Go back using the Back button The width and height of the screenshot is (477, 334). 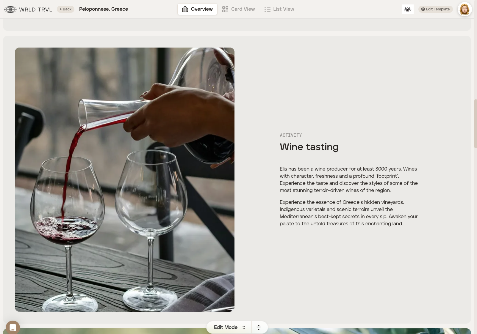65,9
